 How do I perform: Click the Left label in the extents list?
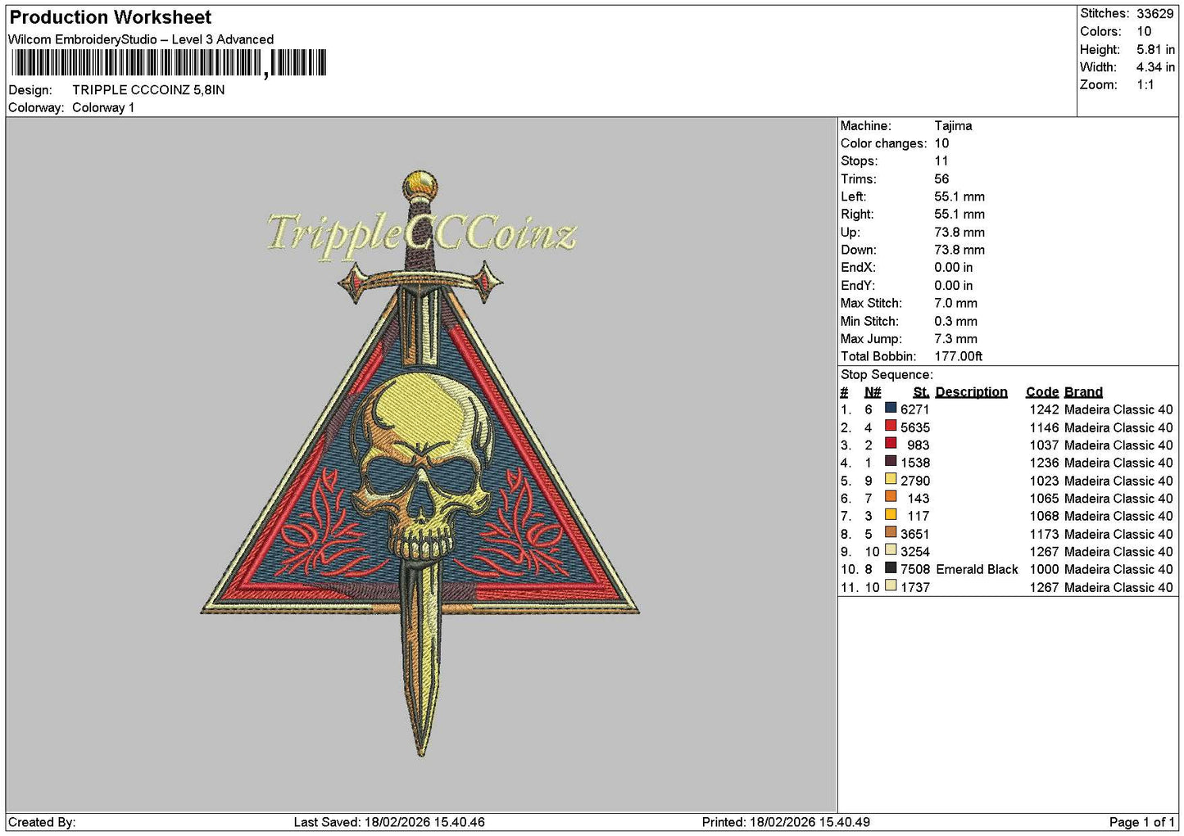pyautogui.click(x=853, y=197)
